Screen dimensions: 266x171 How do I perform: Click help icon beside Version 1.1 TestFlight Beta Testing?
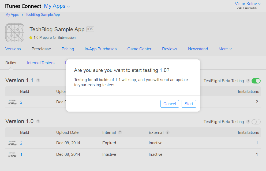tap(248, 81)
